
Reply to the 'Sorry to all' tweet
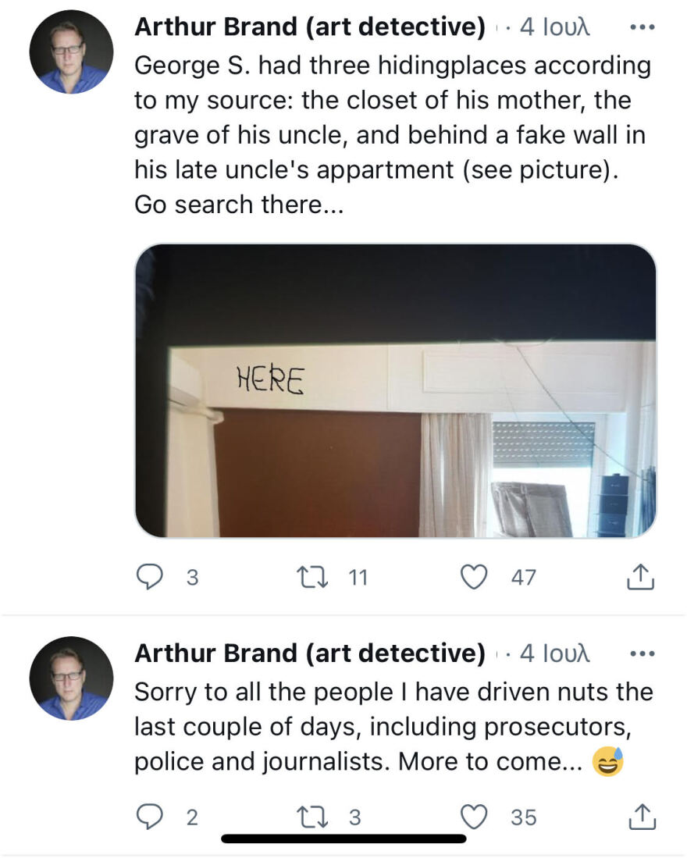pyautogui.click(x=148, y=817)
